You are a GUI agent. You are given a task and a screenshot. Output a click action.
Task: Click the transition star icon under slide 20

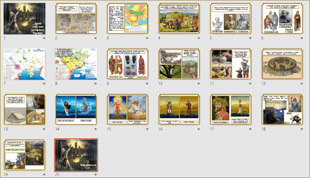[96, 174]
